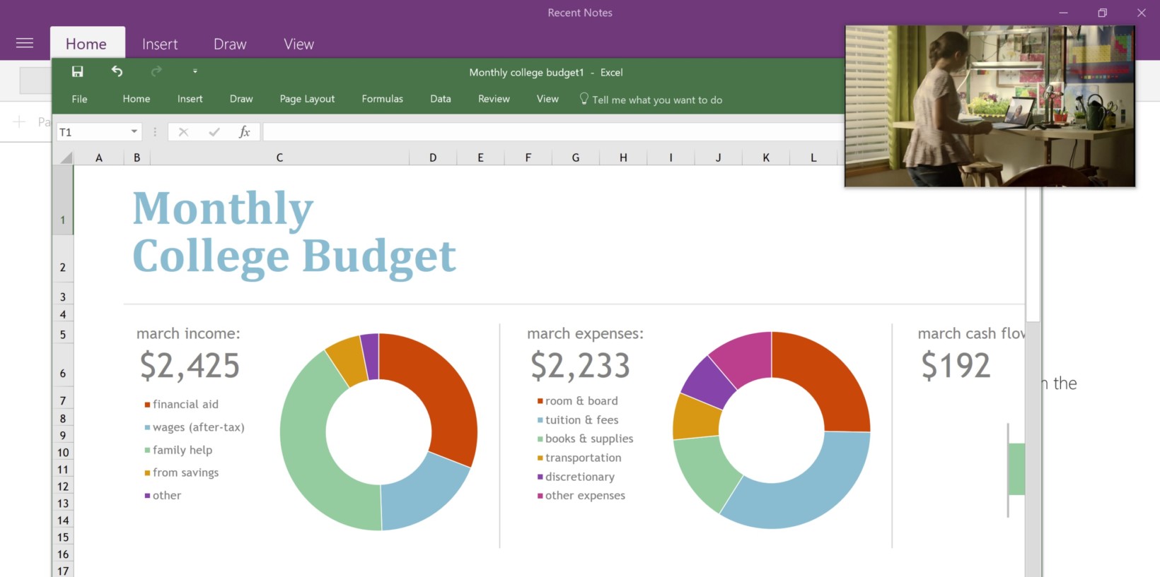1160x577 pixels.
Task: Click the transportation legend entry
Action: (x=579, y=458)
